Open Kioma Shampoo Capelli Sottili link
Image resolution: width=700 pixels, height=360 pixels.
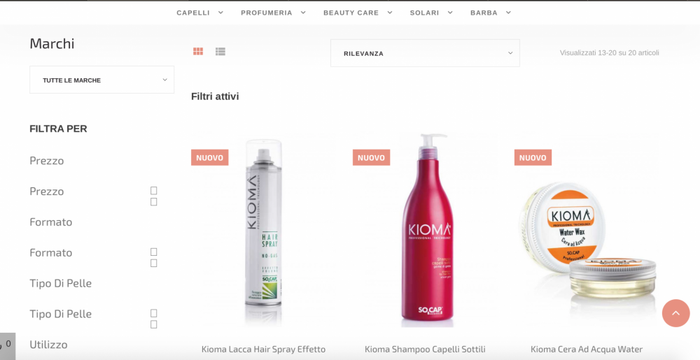pos(425,350)
